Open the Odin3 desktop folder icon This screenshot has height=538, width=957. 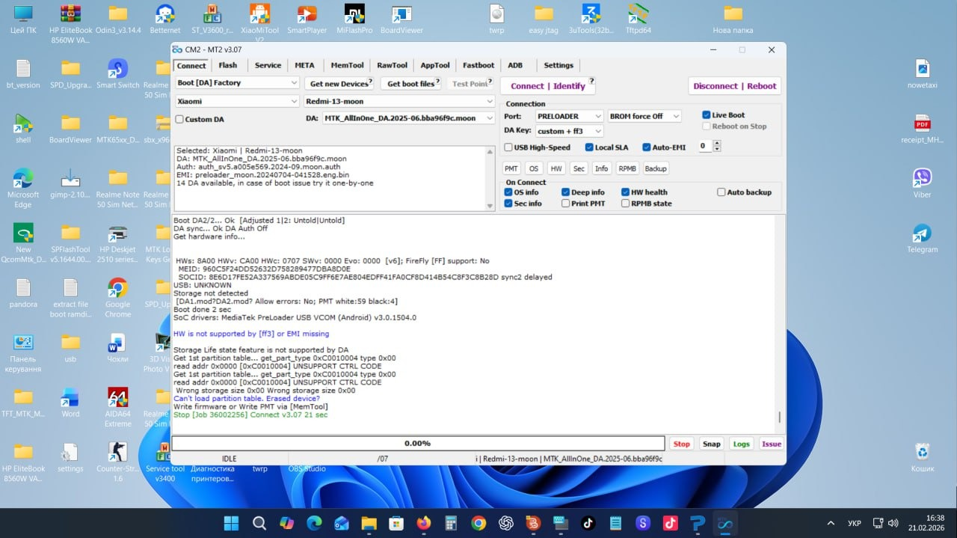point(117,16)
